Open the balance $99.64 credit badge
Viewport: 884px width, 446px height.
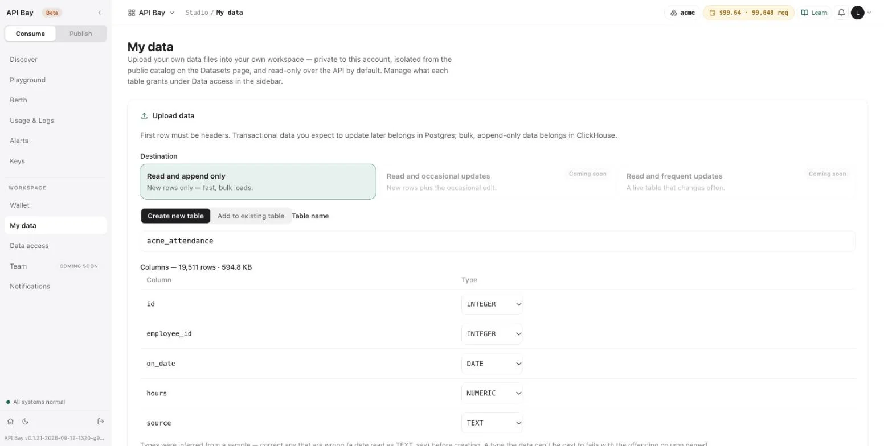[748, 13]
